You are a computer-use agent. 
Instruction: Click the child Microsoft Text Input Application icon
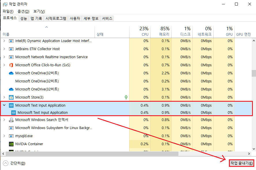(x=14, y=113)
